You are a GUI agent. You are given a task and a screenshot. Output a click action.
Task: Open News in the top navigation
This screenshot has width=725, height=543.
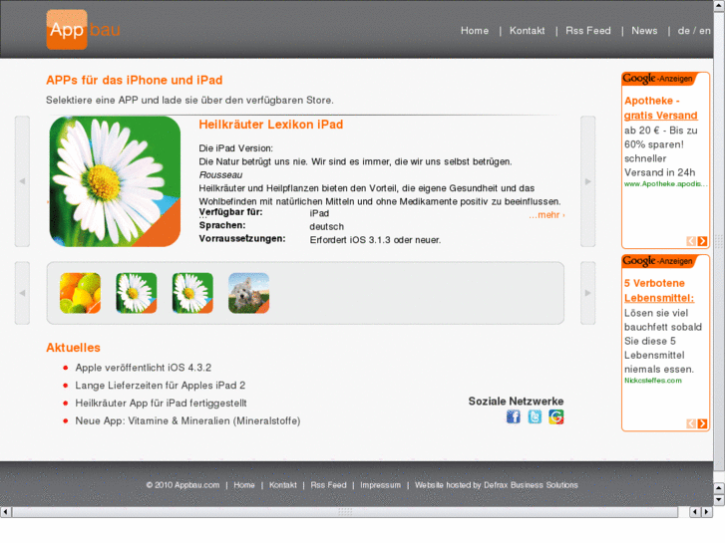(x=644, y=31)
